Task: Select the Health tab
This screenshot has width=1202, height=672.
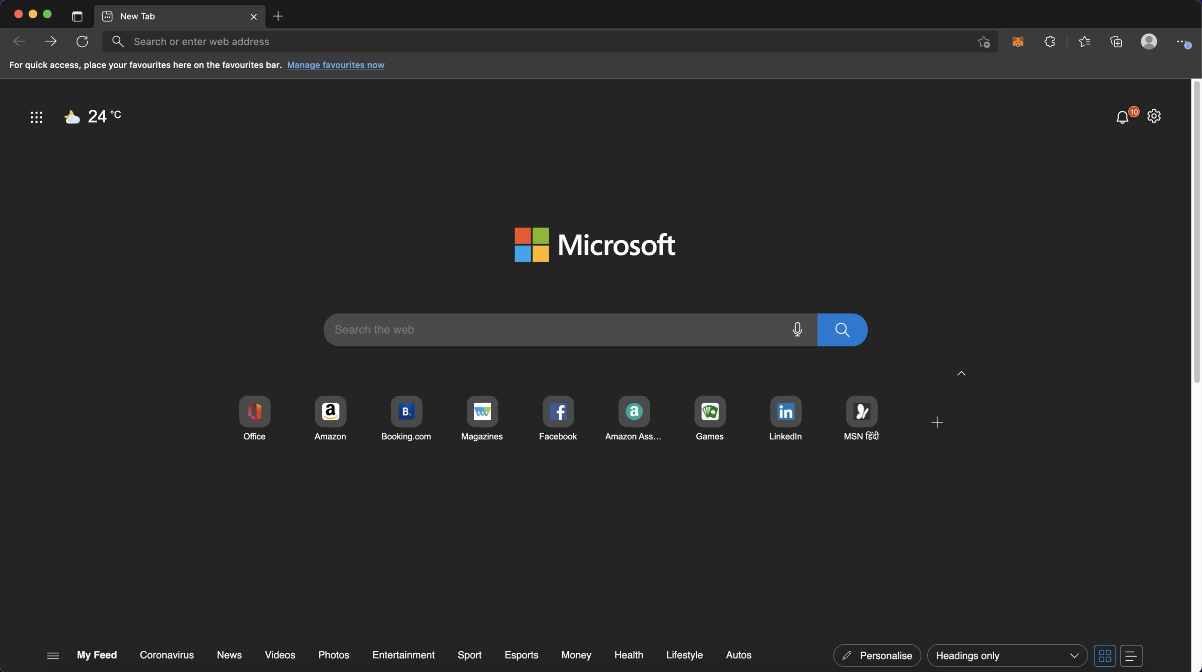Action: [x=629, y=655]
